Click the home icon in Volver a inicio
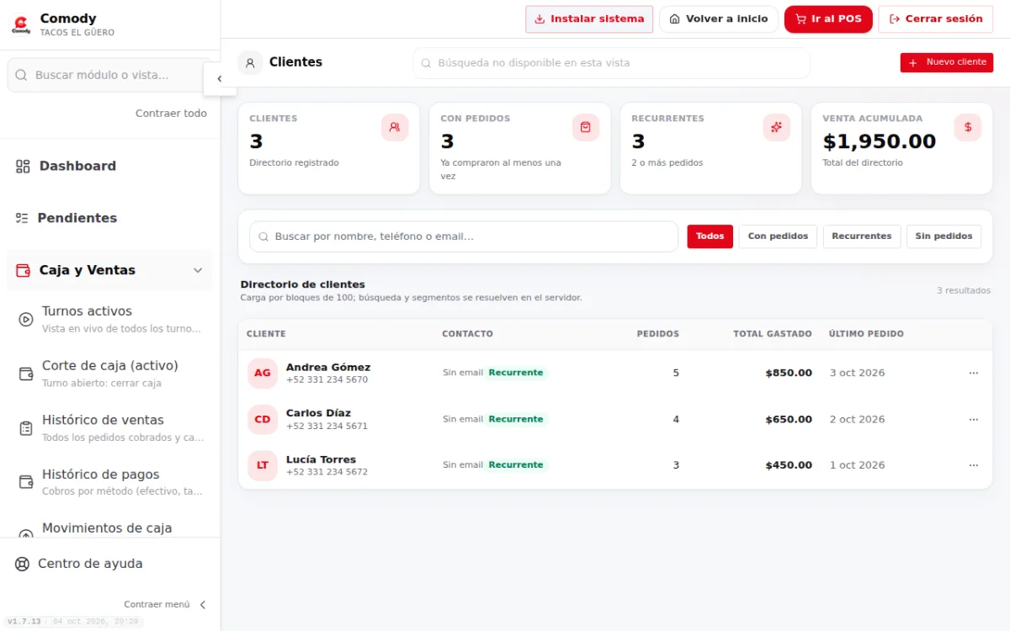The image size is (1010, 631). (x=674, y=19)
